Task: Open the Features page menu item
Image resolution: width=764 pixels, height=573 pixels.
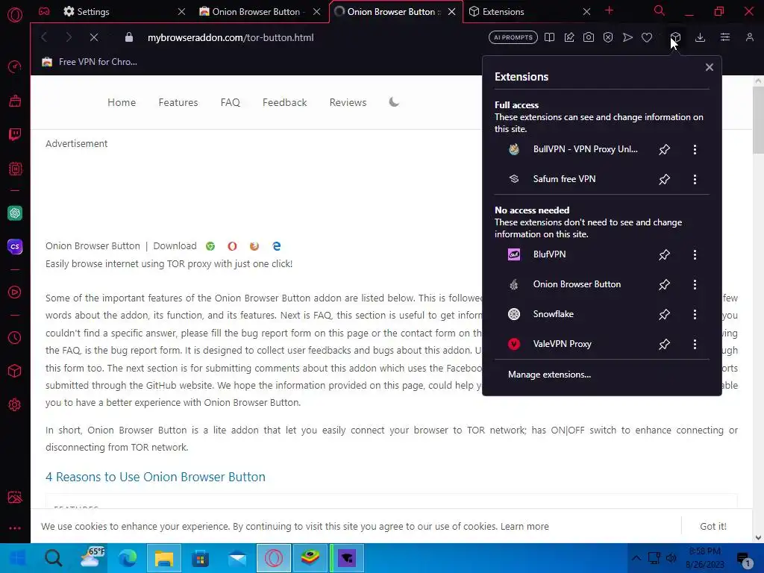Action: pos(178,102)
